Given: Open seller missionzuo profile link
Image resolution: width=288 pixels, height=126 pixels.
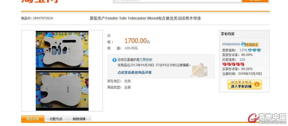Looking at the screenshot, I should [231, 44].
